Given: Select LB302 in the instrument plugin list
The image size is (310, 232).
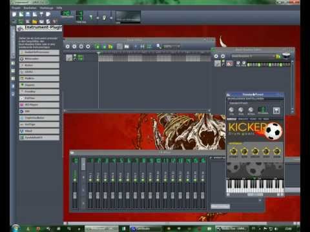Looking at the screenshot, I should (39, 72).
